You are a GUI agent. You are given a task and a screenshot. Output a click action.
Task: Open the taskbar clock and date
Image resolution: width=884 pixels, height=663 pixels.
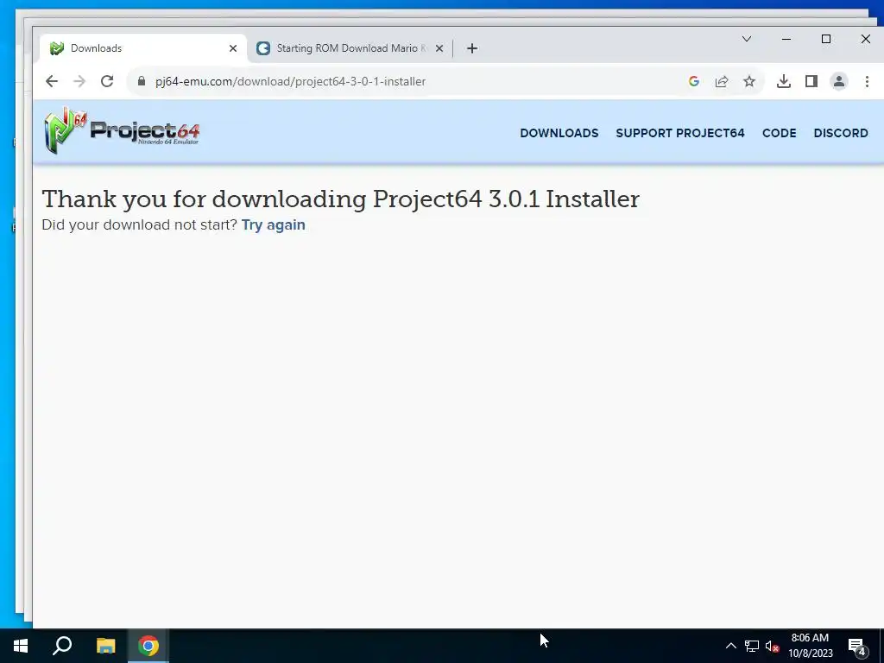pos(810,646)
